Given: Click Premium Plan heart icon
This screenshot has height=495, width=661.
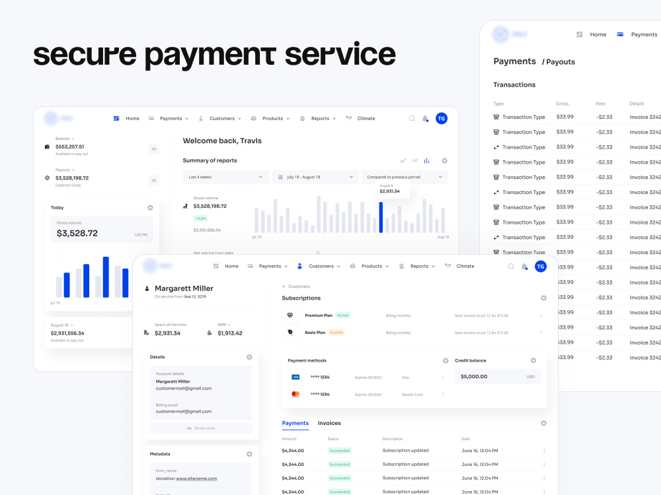Looking at the screenshot, I should coord(290,315).
